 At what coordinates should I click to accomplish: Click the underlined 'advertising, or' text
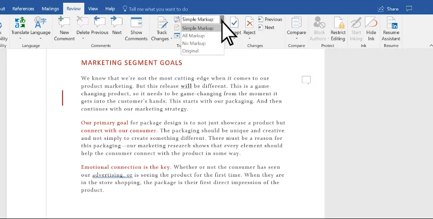(x=112, y=175)
